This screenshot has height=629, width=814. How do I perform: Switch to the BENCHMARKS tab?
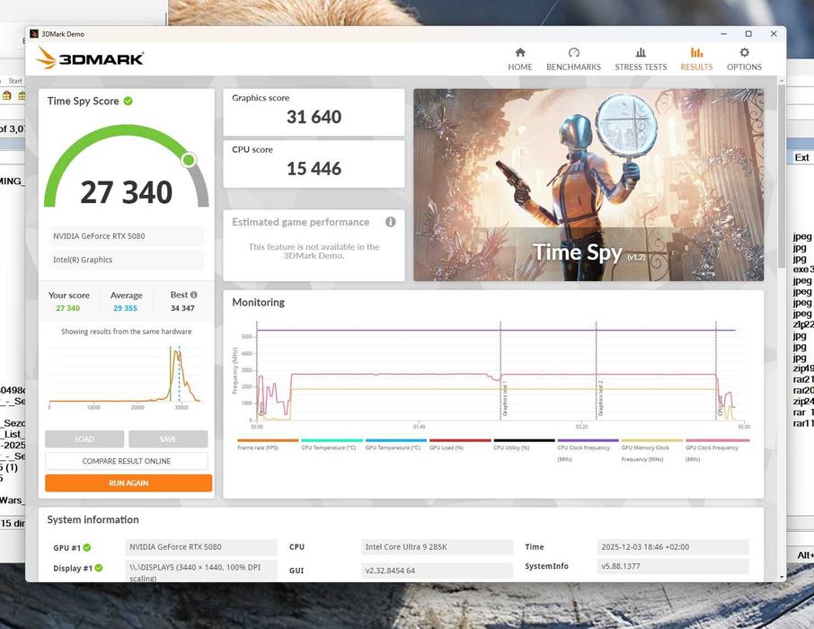573,59
